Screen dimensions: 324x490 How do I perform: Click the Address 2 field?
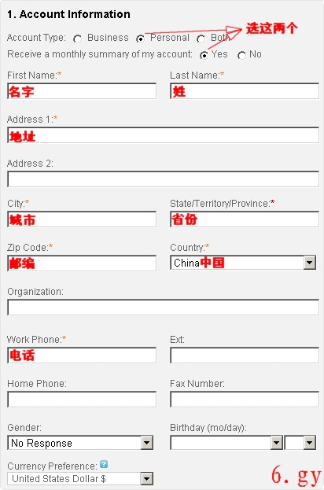click(x=163, y=179)
